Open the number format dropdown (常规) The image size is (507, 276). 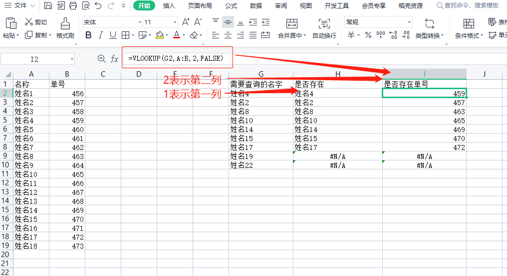(x=409, y=22)
